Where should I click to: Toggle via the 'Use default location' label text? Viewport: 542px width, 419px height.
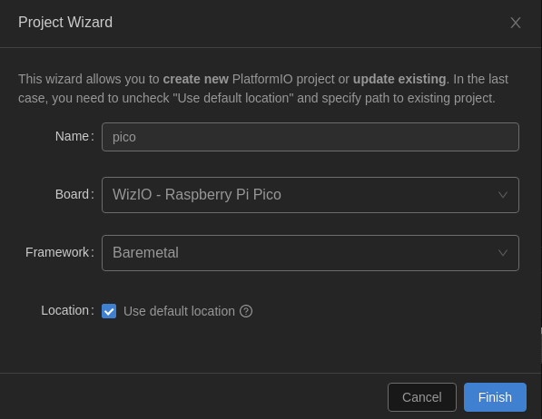pyautogui.click(x=179, y=311)
